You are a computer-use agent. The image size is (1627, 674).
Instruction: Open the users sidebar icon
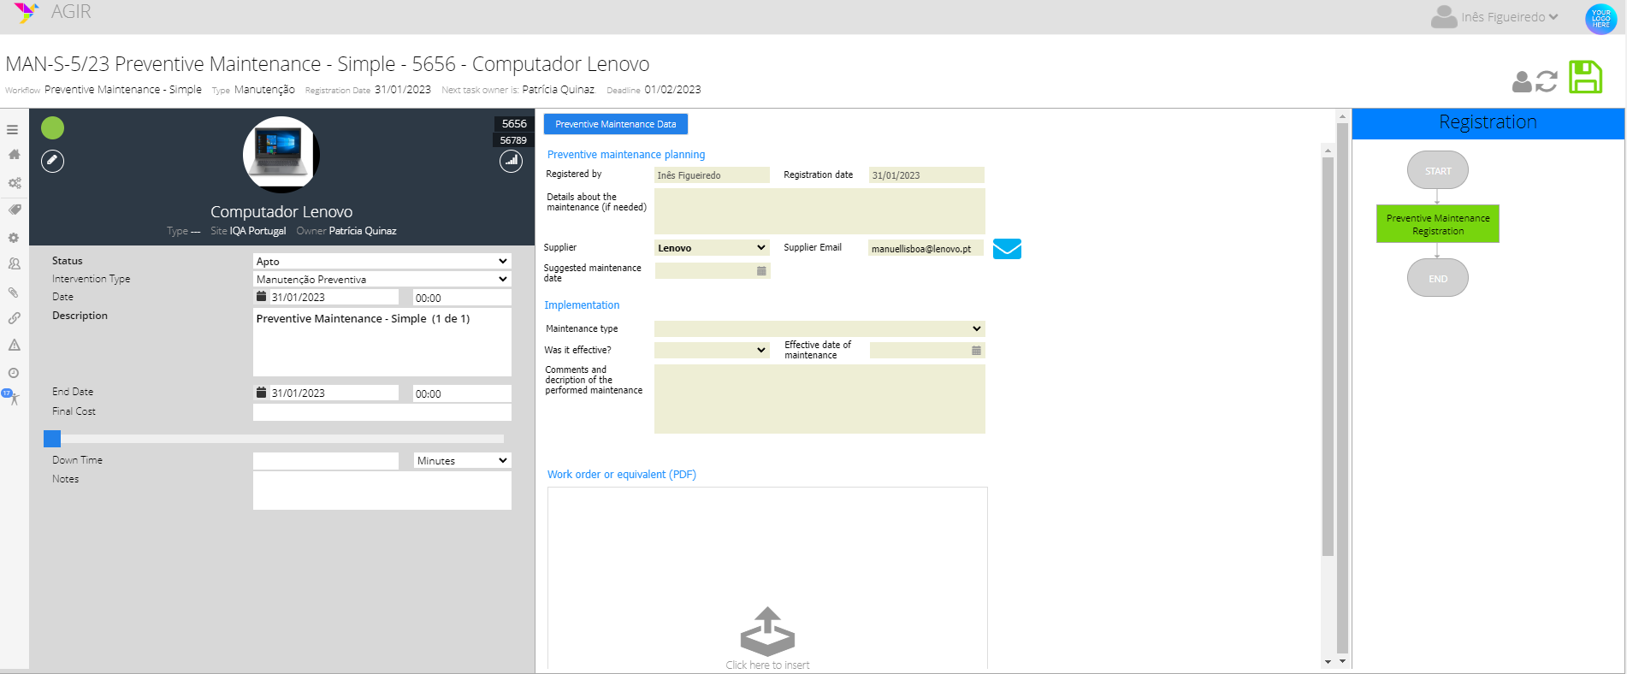(14, 264)
